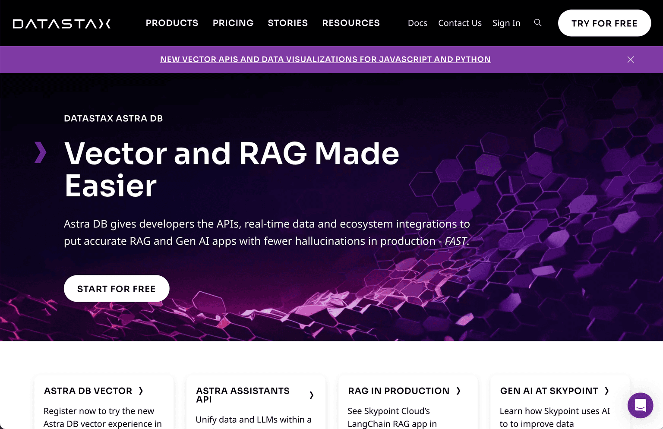Open the RAG in Production card title
The image size is (663, 429).
[399, 391]
